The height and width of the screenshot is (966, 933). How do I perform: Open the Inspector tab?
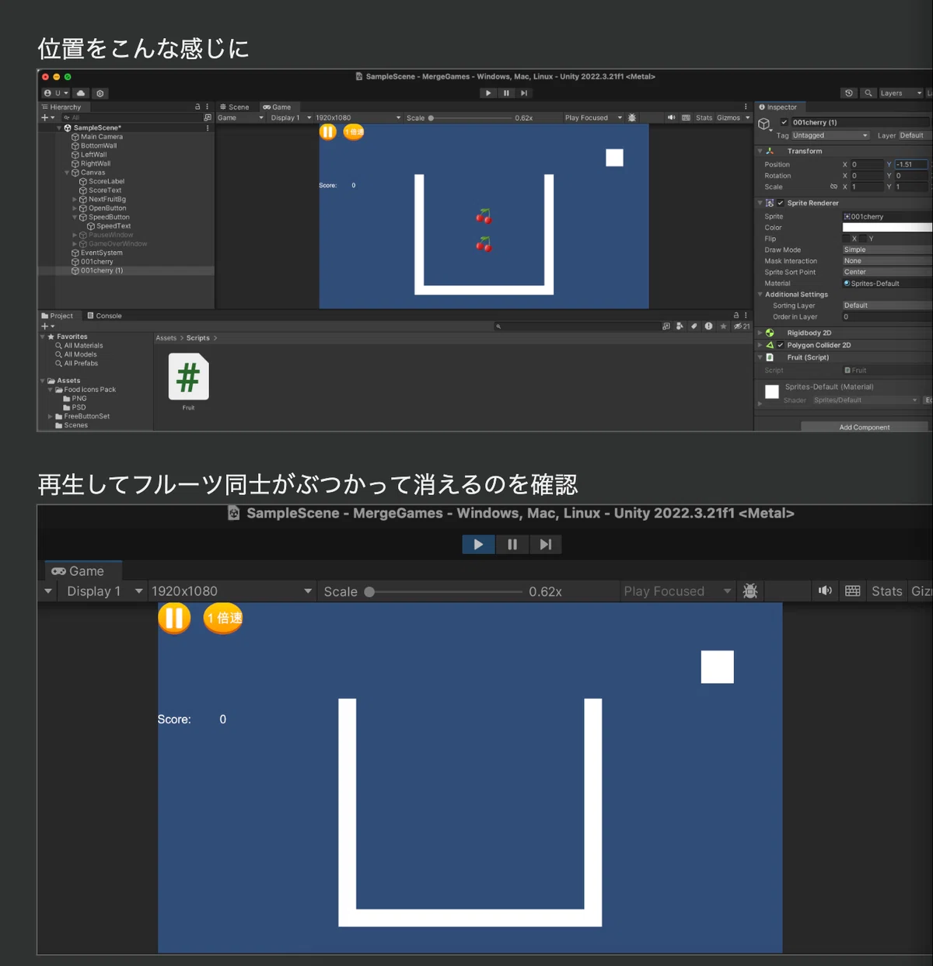coord(778,107)
